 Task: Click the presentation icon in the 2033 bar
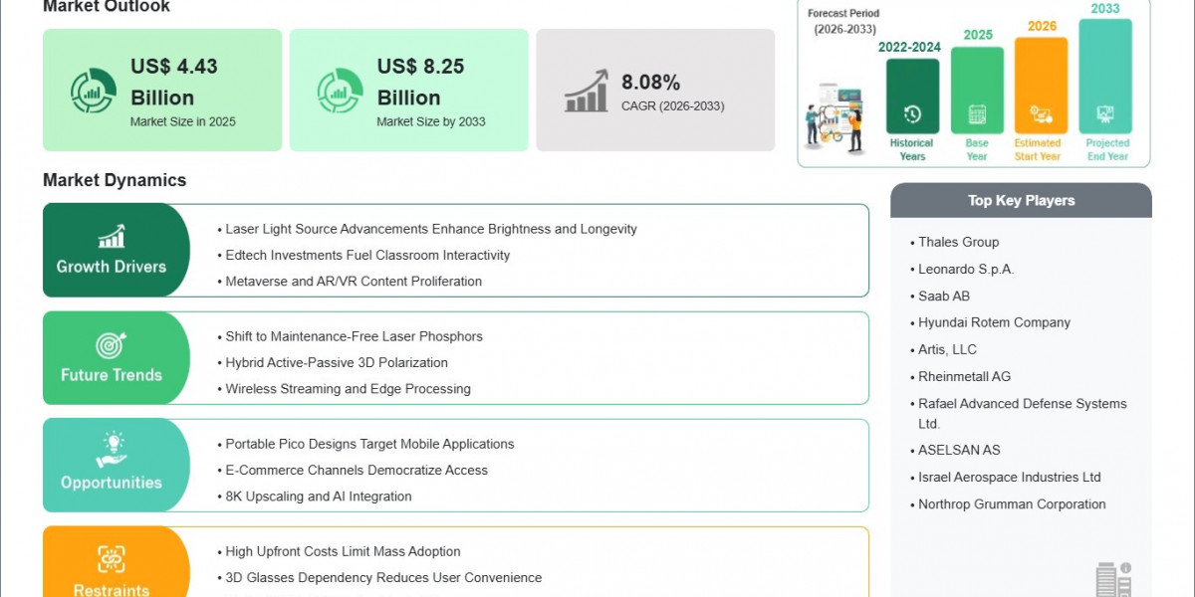(1105, 114)
